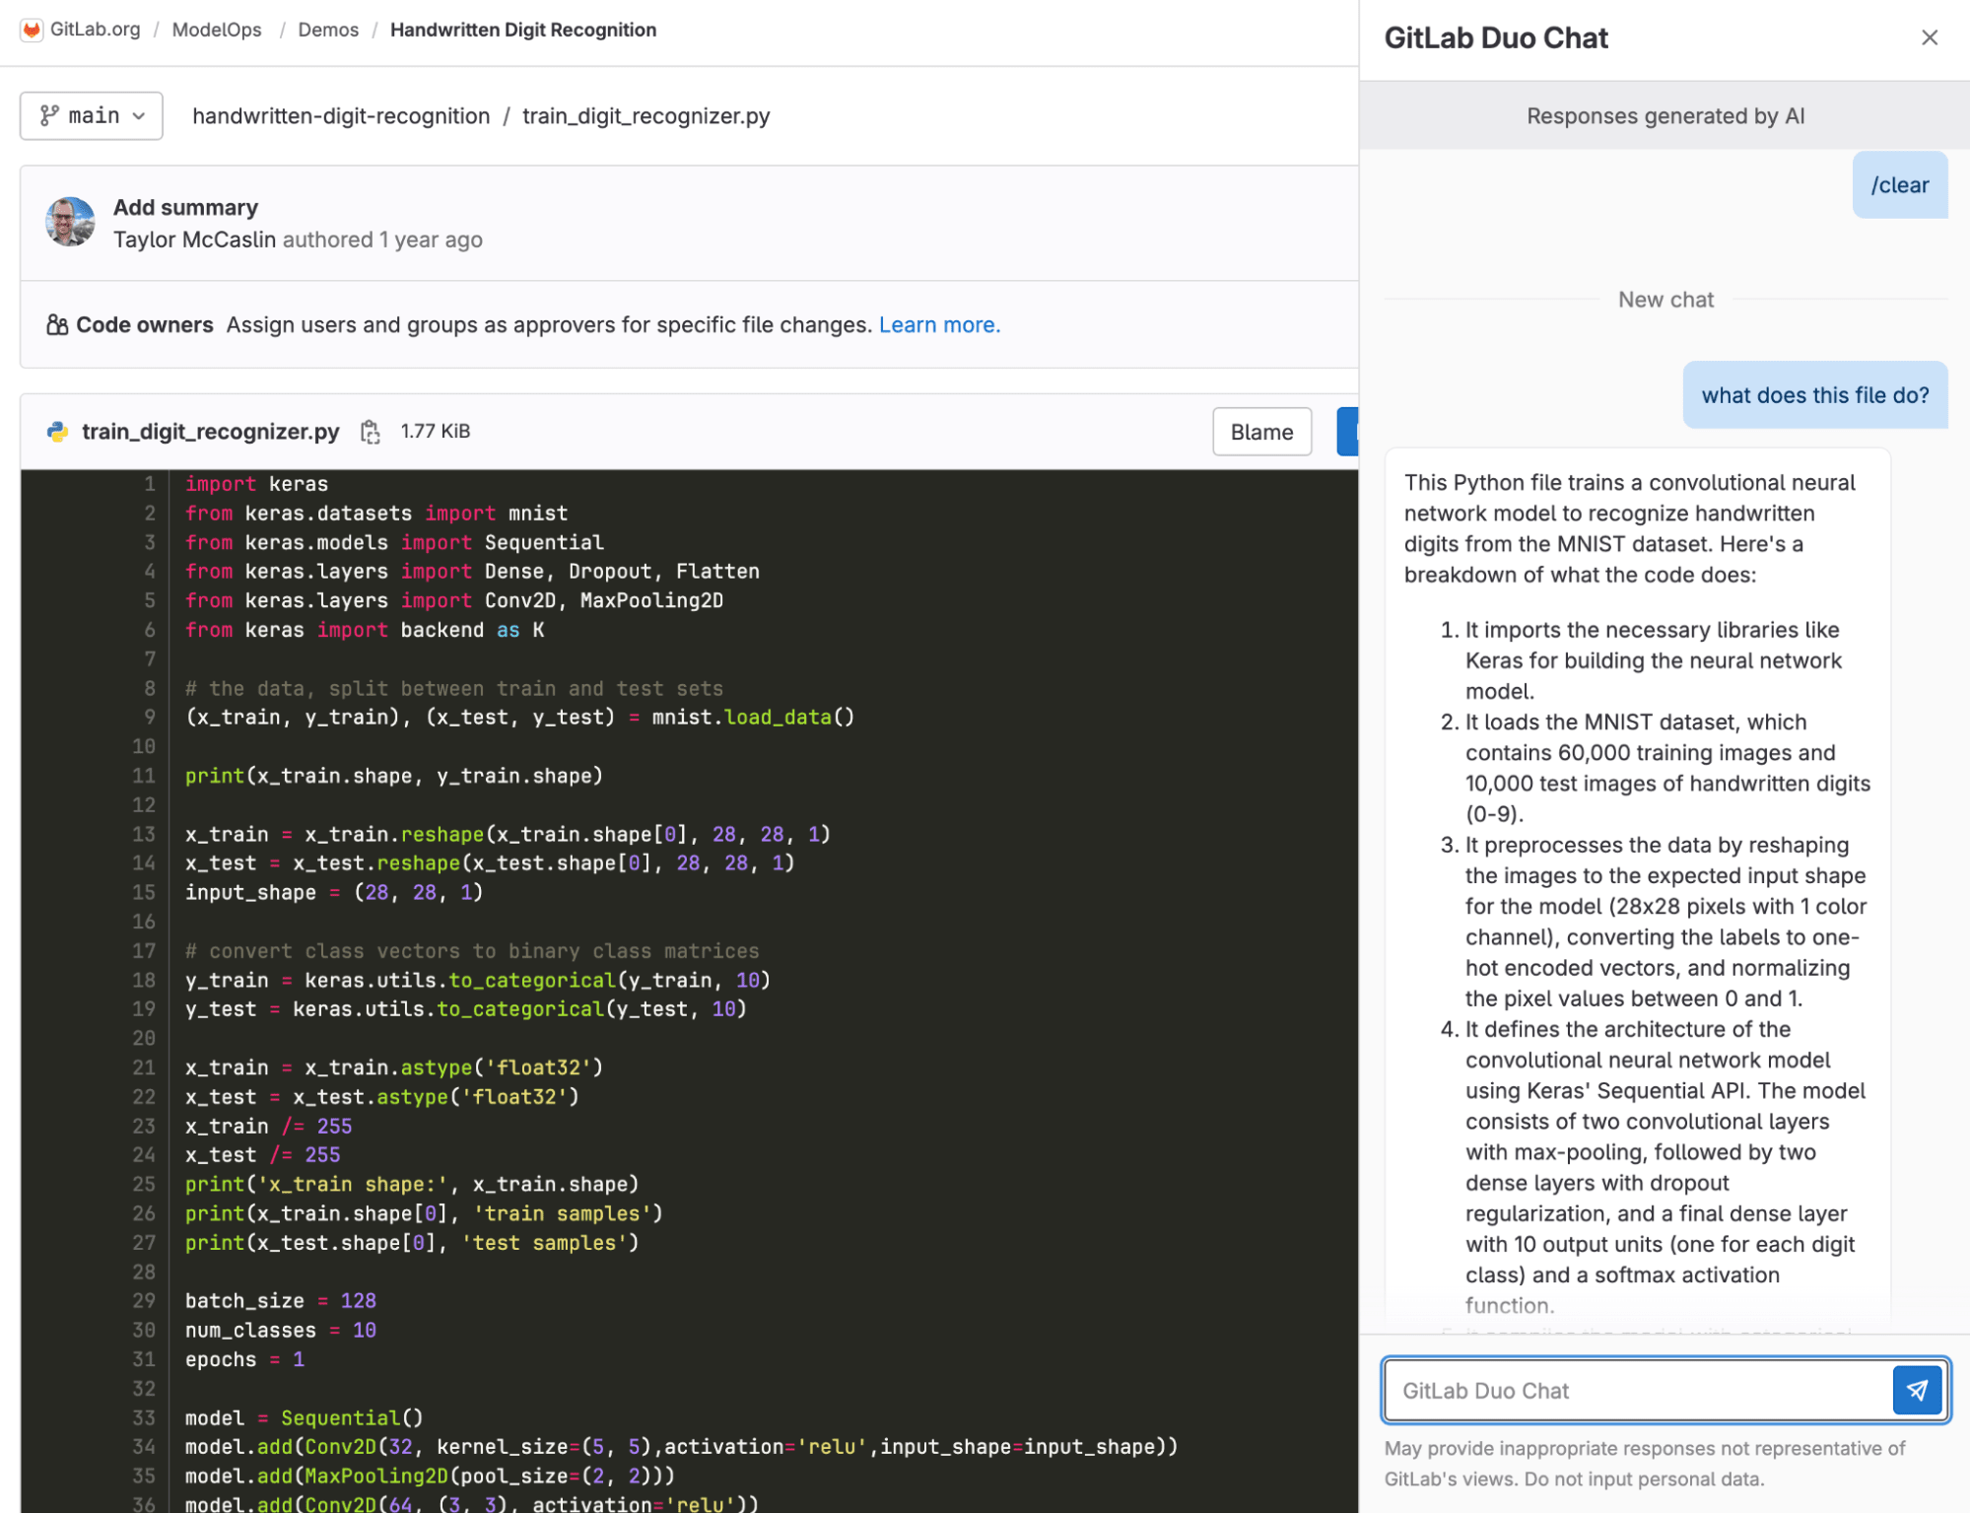
Task: Click the 'import keras' code line
Action: tap(256, 484)
